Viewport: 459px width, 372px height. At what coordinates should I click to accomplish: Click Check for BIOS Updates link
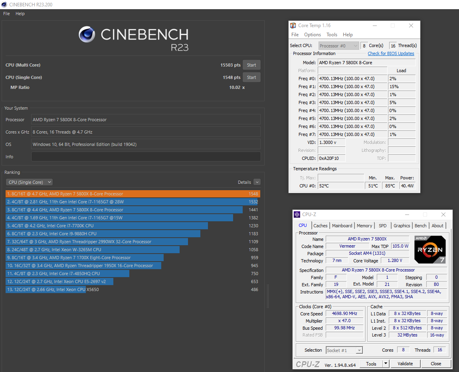(391, 53)
